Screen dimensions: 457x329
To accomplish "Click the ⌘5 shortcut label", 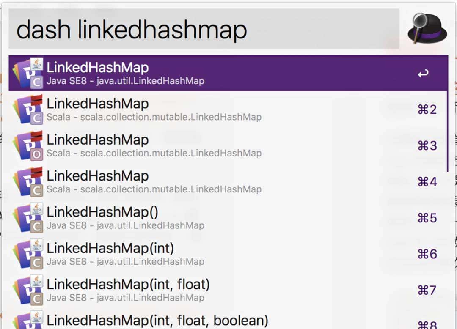I will 427,218.
